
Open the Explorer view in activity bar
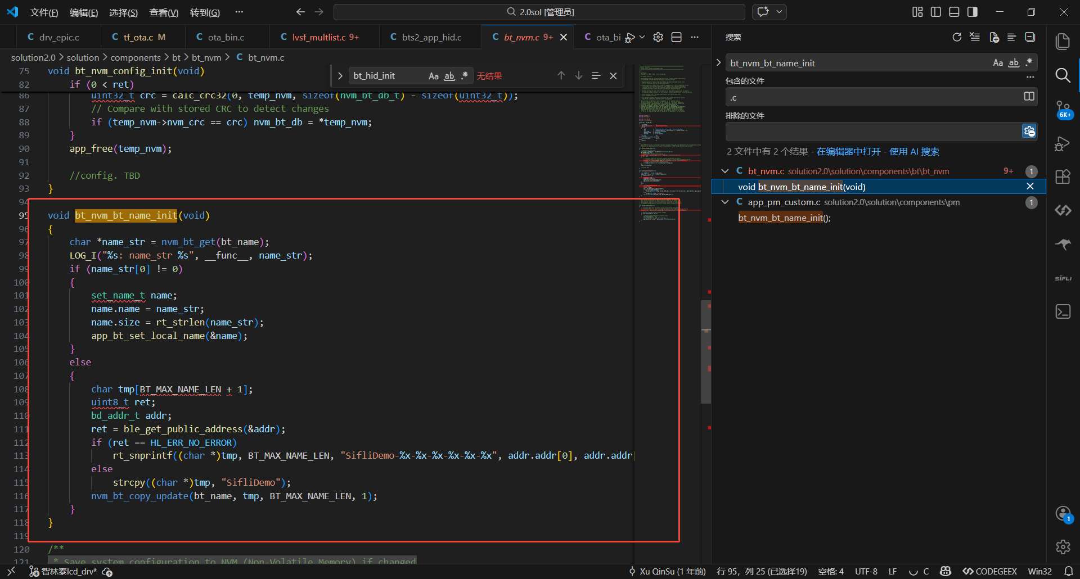(1063, 42)
